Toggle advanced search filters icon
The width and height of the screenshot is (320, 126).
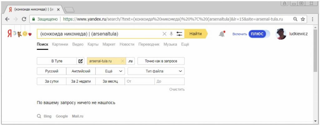point(179,34)
